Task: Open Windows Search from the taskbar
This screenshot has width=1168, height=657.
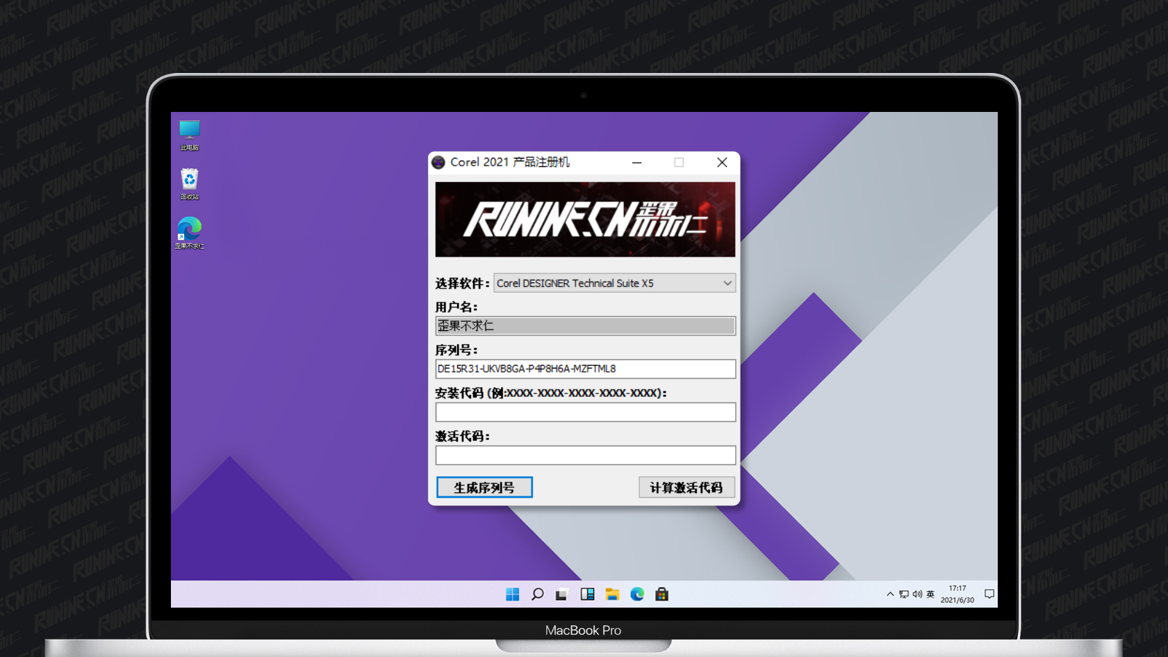Action: pyautogui.click(x=537, y=594)
